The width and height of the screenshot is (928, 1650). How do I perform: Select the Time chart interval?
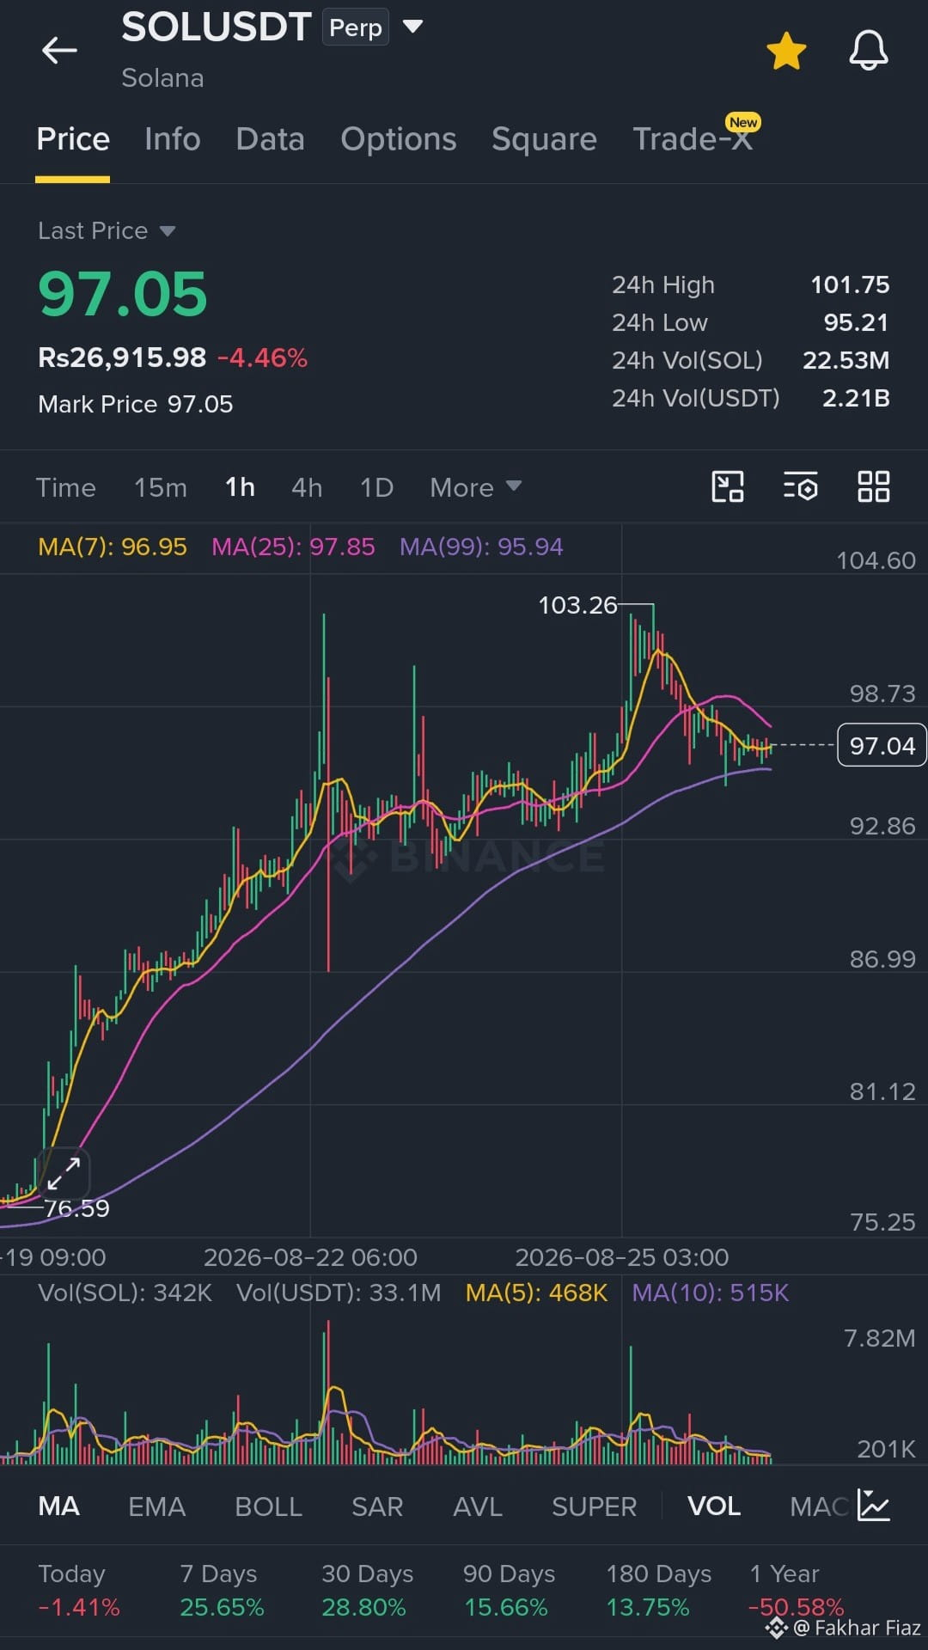tap(65, 487)
